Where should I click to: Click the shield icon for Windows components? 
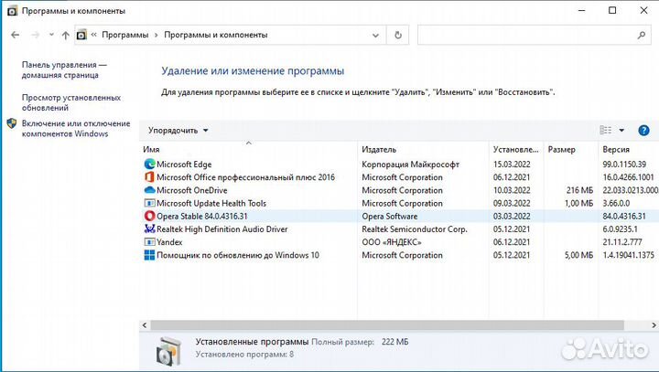pyautogui.click(x=12, y=123)
